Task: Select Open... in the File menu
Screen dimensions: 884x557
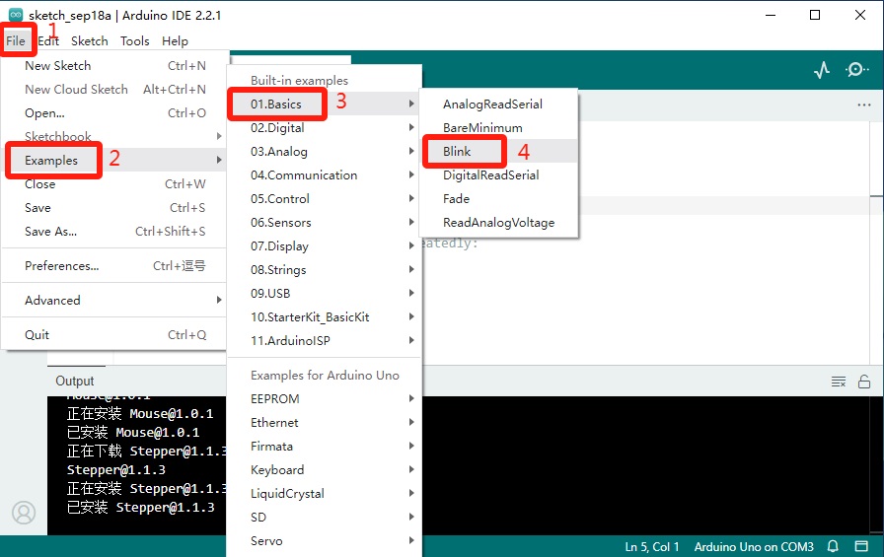Action: point(114,113)
